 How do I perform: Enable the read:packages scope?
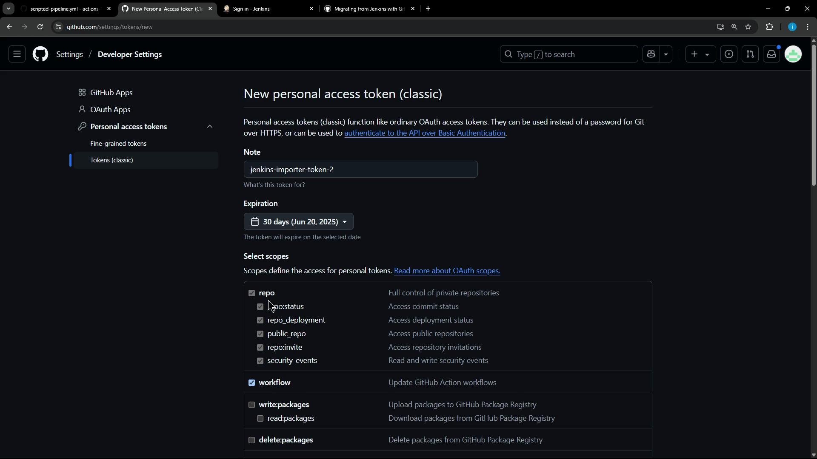pyautogui.click(x=260, y=418)
